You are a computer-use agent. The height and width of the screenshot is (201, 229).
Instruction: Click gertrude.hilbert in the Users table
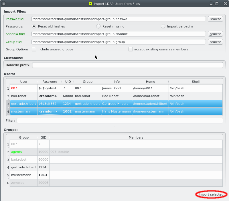pyautogui.click(x=24, y=104)
